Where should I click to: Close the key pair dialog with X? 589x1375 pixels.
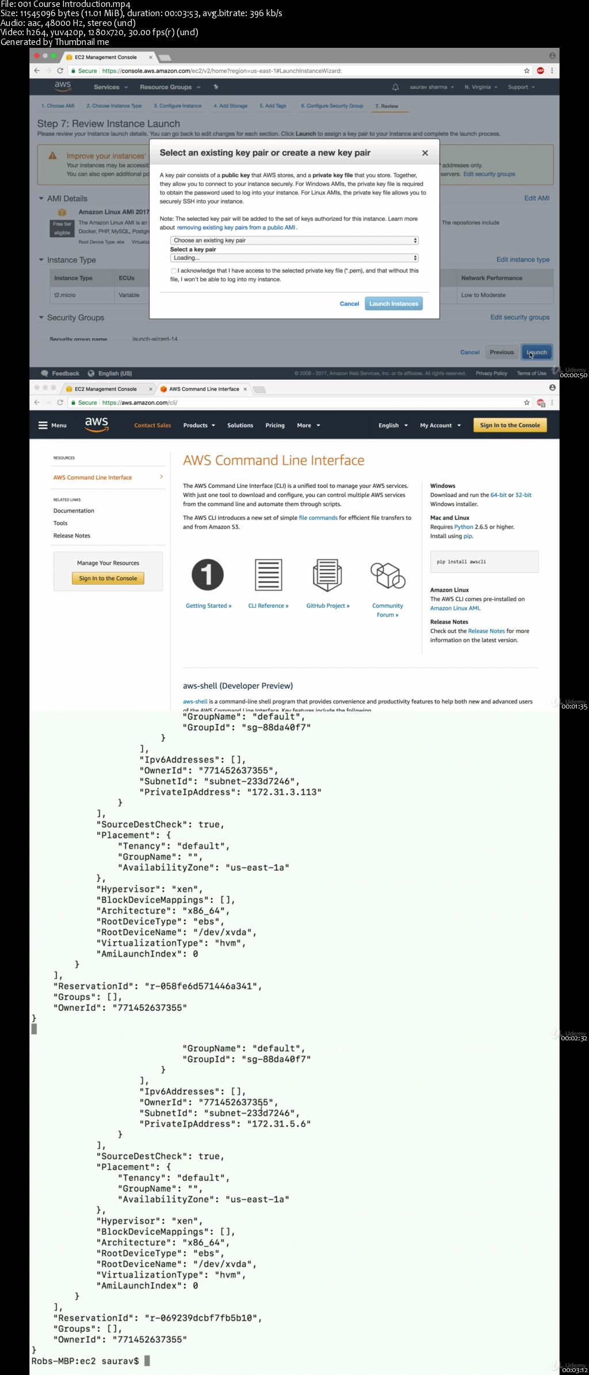[x=425, y=153]
